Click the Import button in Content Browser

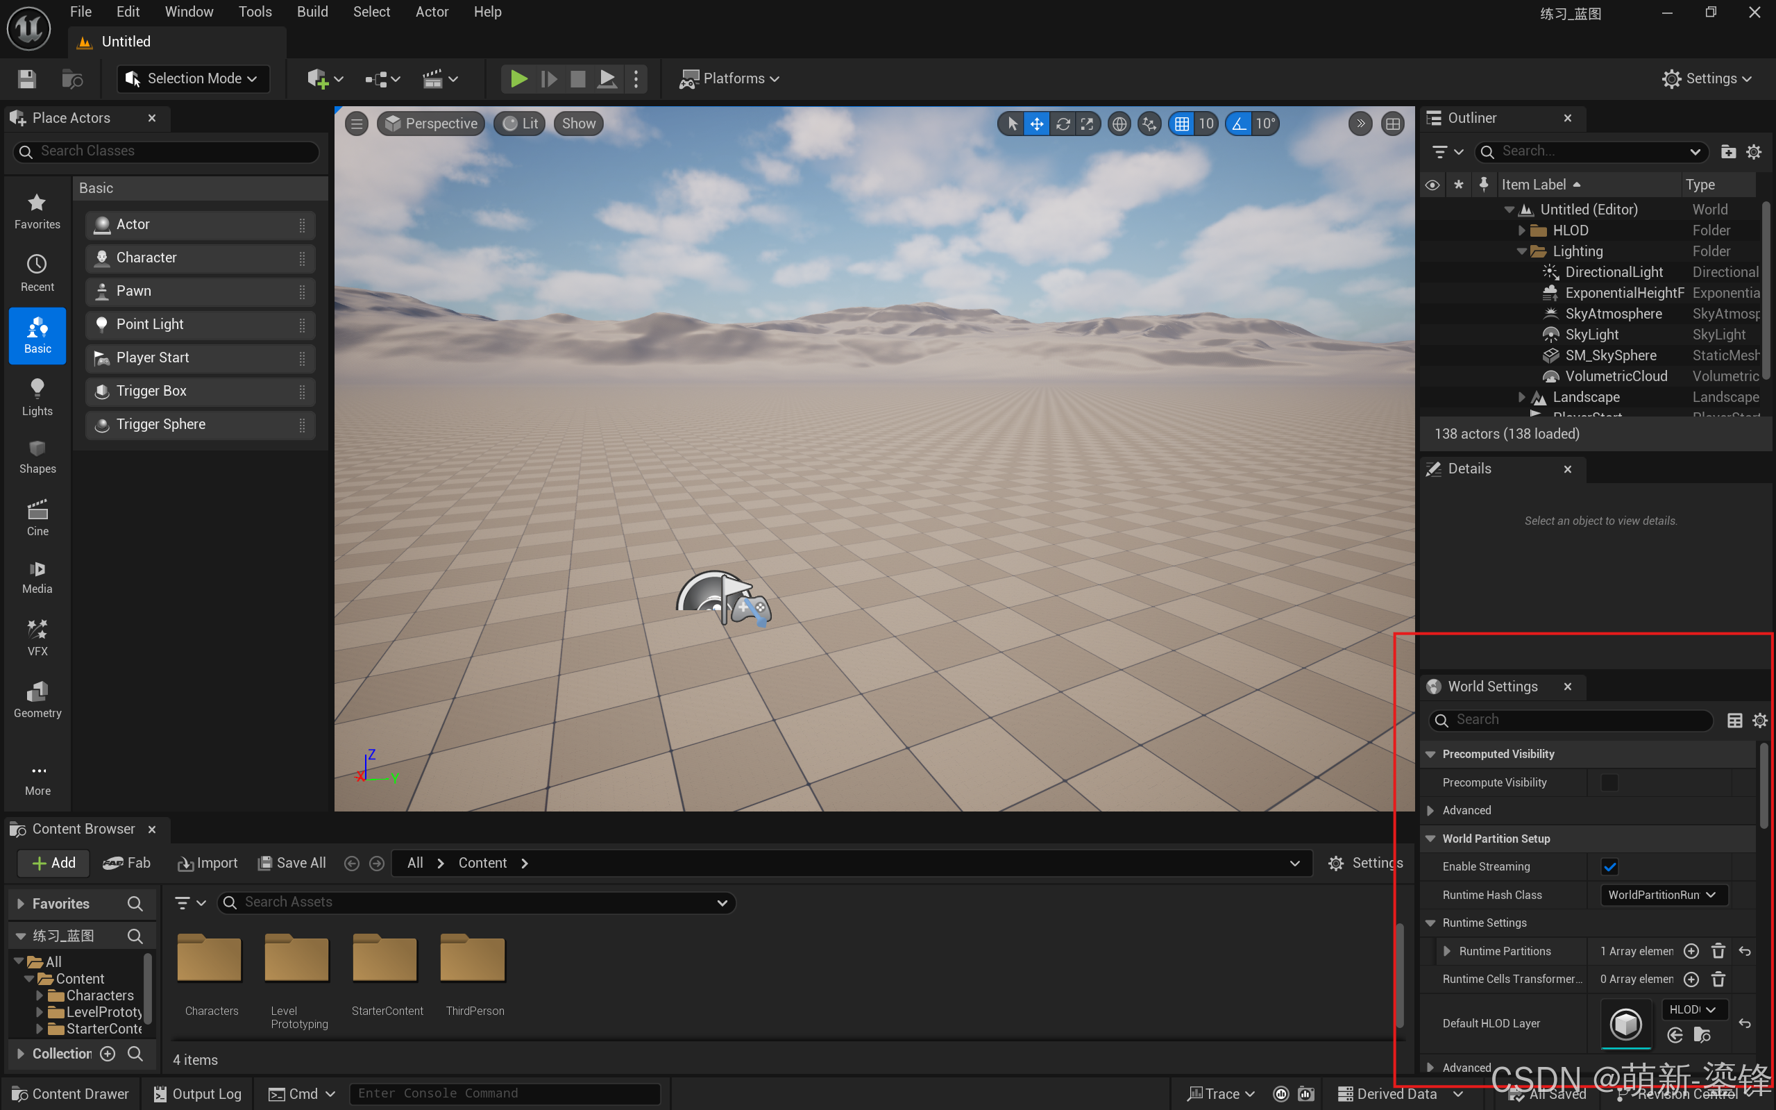[208, 863]
